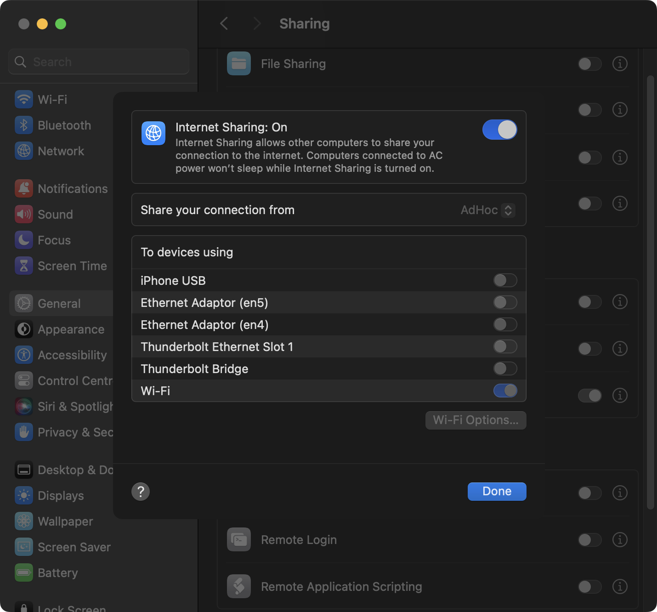The image size is (657, 612).
Task: Toggle Thunderbolt Ethernet Slot 1 switch
Action: pyautogui.click(x=505, y=346)
